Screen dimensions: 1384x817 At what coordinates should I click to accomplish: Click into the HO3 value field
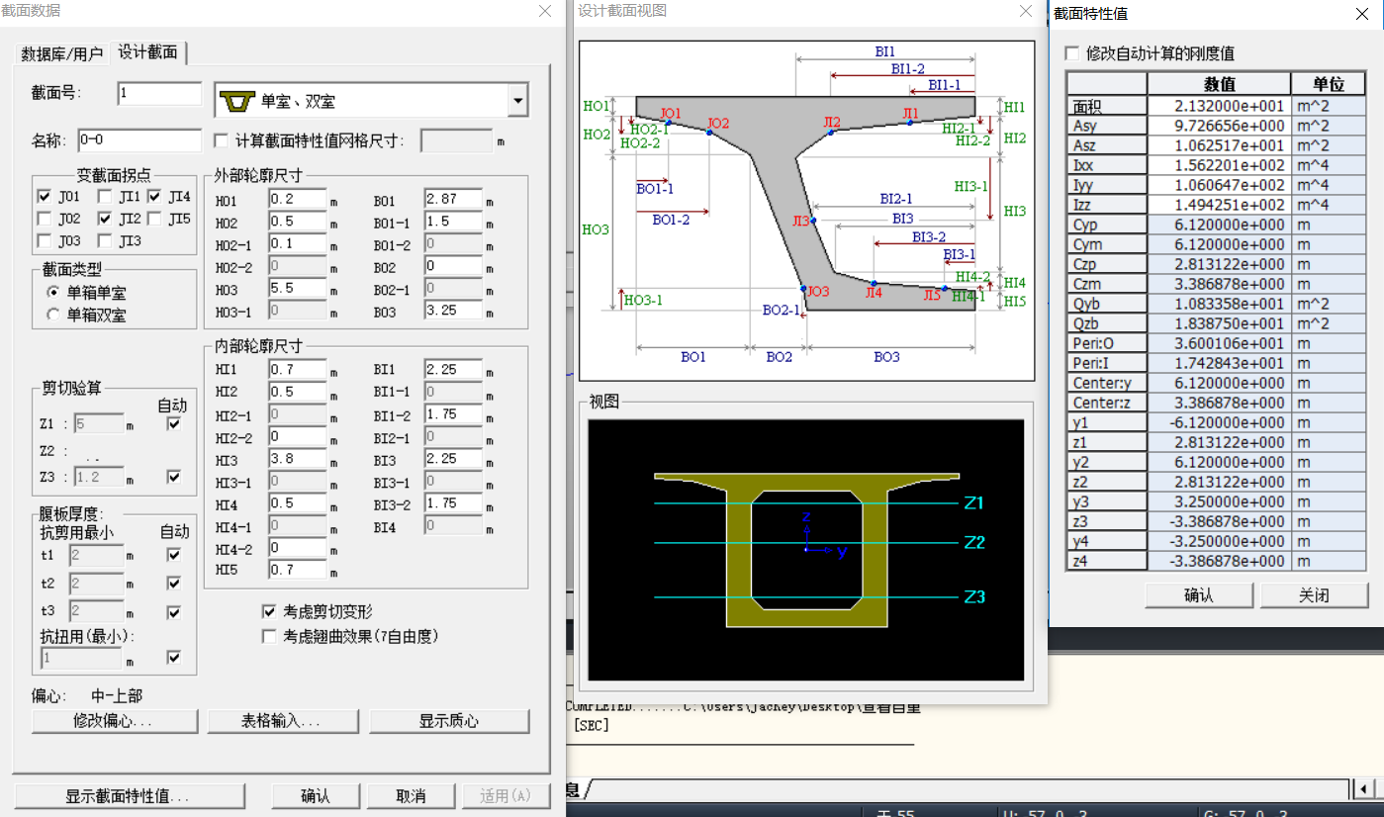pos(297,289)
